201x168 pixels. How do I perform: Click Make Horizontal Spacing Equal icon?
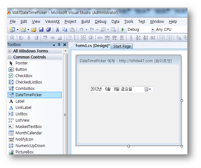(100, 38)
